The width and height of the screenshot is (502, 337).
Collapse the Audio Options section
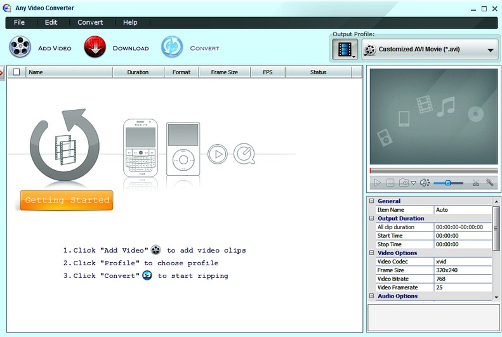[371, 296]
